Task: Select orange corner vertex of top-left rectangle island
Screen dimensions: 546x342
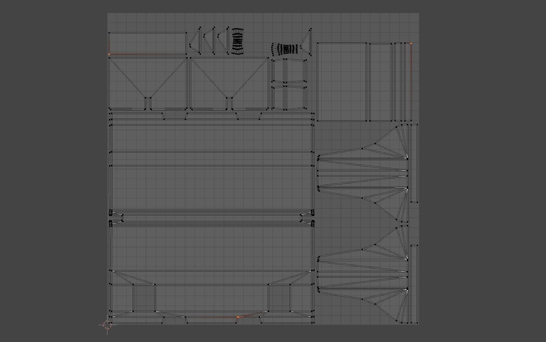Action: (x=109, y=54)
